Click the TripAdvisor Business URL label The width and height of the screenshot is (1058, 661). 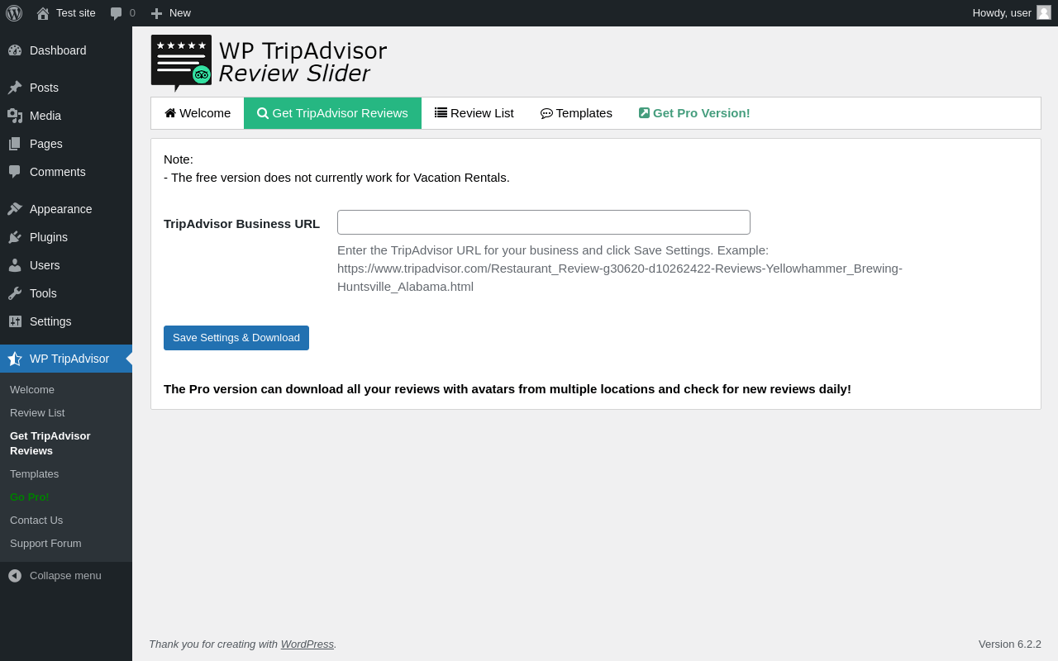click(x=242, y=224)
